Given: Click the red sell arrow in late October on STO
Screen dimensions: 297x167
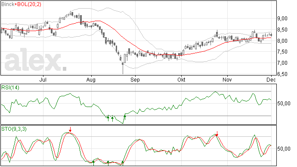Looking at the screenshot, I should point(217,134).
